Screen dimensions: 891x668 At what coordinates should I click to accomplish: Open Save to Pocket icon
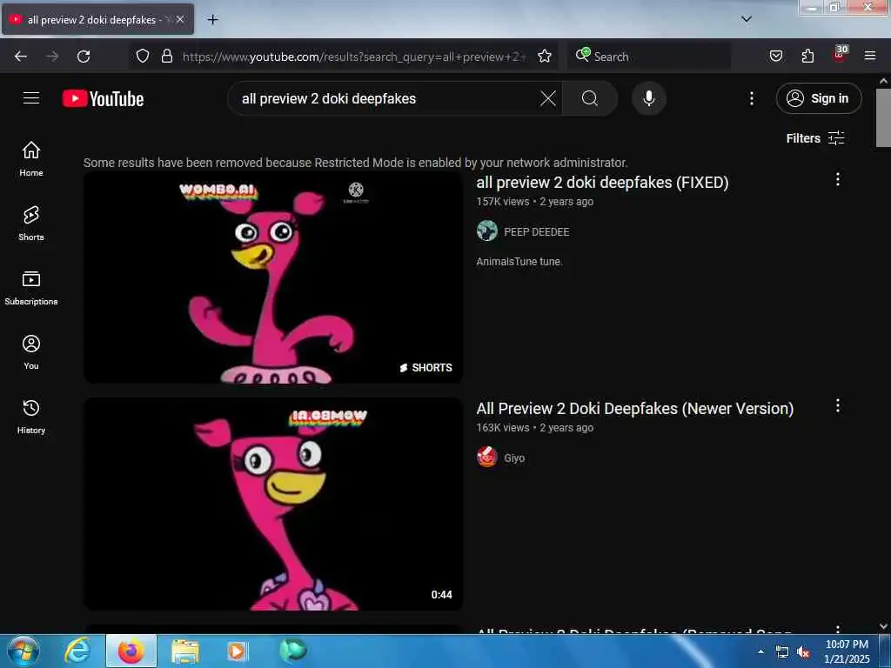(x=775, y=56)
